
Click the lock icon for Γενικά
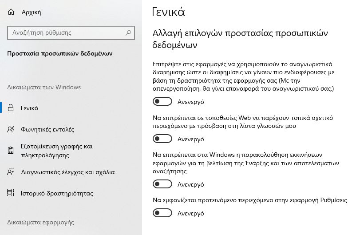(x=11, y=108)
